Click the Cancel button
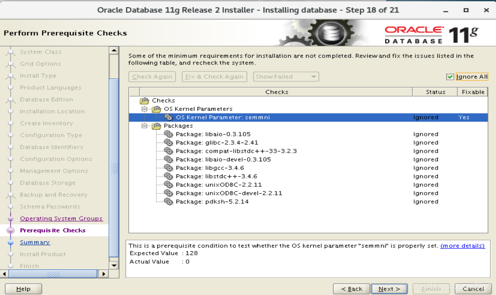The width and height of the screenshot is (496, 295). (x=473, y=289)
